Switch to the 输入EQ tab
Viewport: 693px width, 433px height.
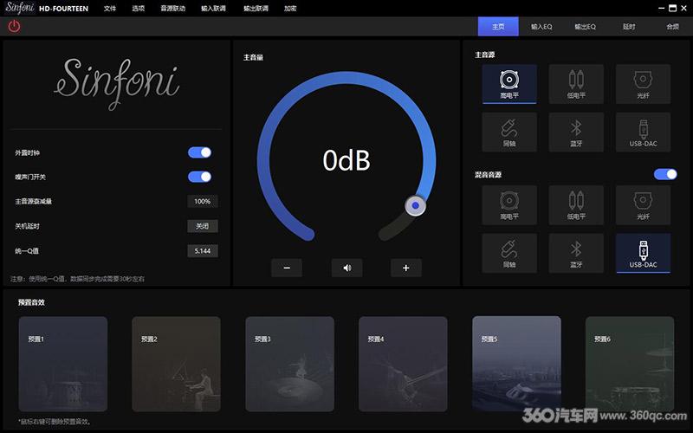[x=541, y=27]
